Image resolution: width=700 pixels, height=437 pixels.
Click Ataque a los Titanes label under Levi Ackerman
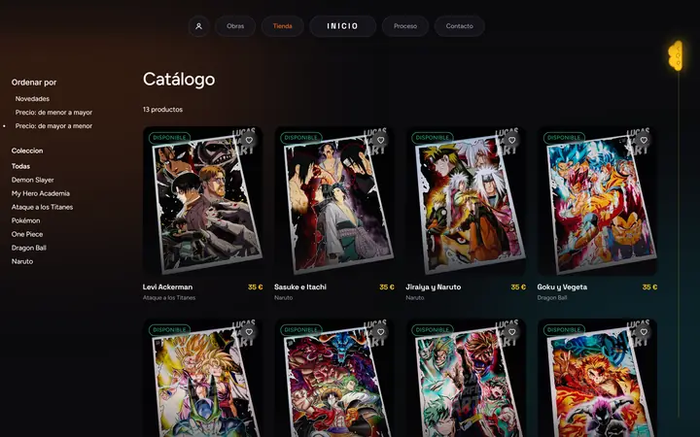(x=169, y=297)
